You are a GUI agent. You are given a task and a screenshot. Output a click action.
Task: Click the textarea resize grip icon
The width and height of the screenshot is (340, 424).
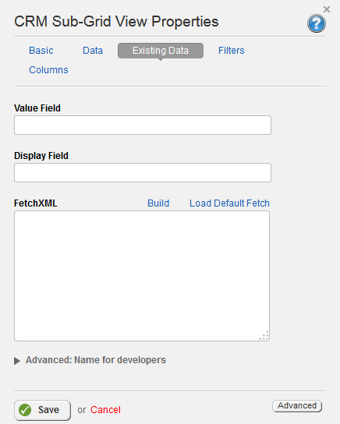(264, 335)
